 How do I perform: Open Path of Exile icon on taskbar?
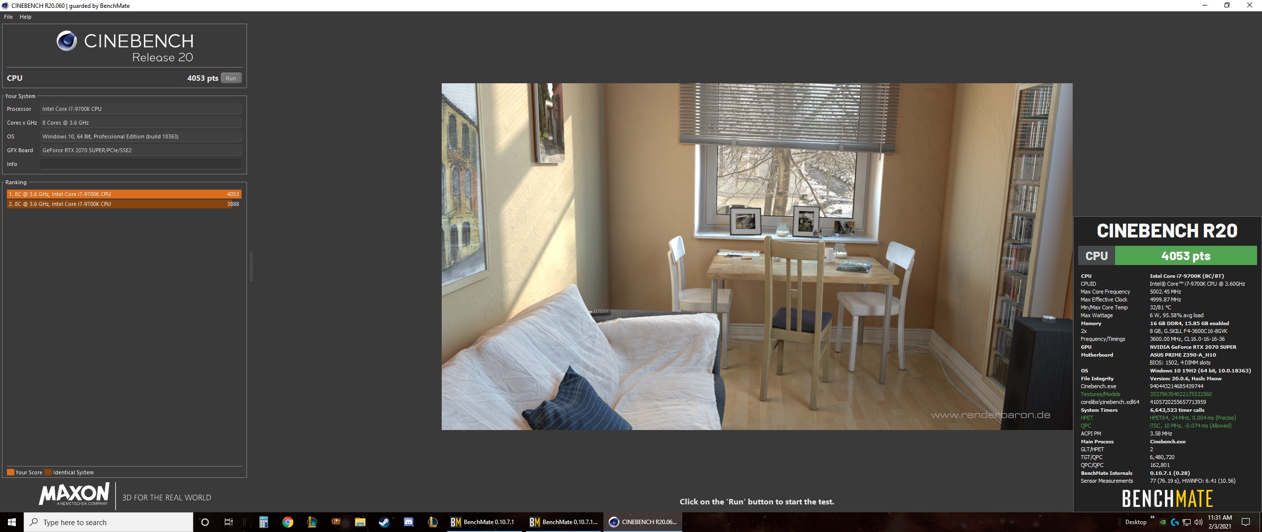336,522
